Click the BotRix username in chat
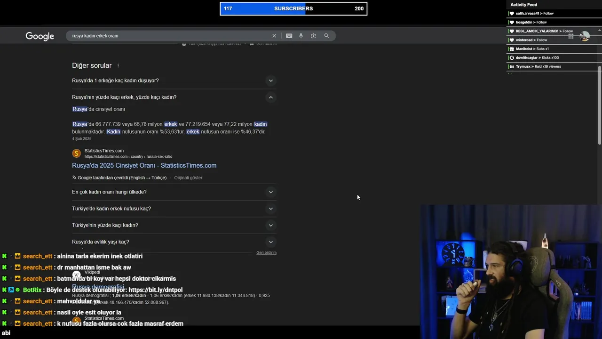 pyautogui.click(x=32, y=290)
